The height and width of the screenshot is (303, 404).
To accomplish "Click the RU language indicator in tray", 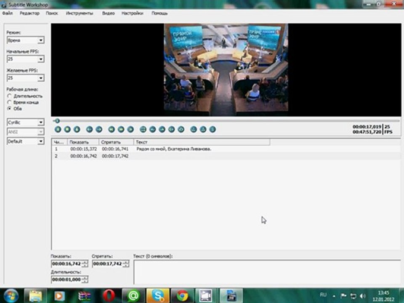I will (323, 295).
